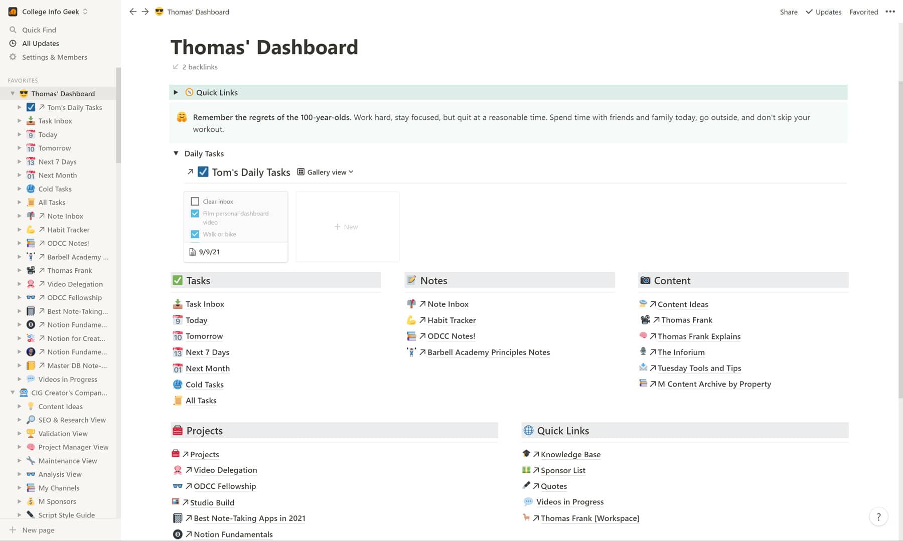
Task: Check the Clear inbox checkbox
Action: pyautogui.click(x=195, y=202)
